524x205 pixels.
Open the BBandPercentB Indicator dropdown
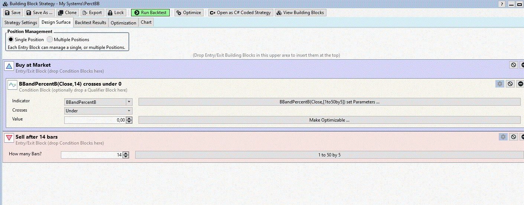[x=98, y=102]
